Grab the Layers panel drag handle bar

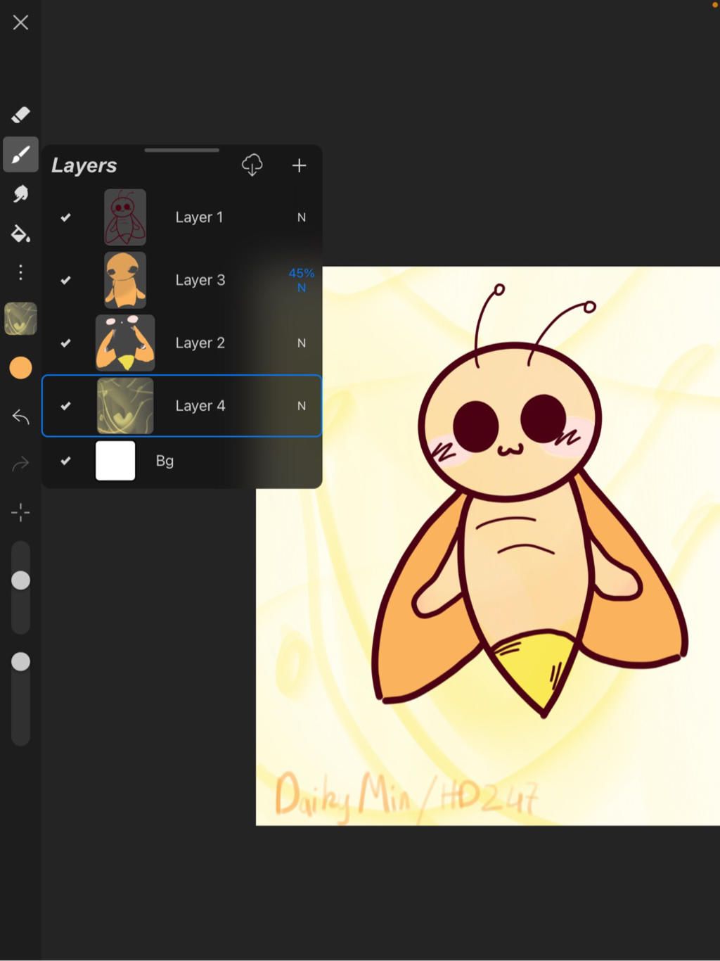pyautogui.click(x=182, y=150)
